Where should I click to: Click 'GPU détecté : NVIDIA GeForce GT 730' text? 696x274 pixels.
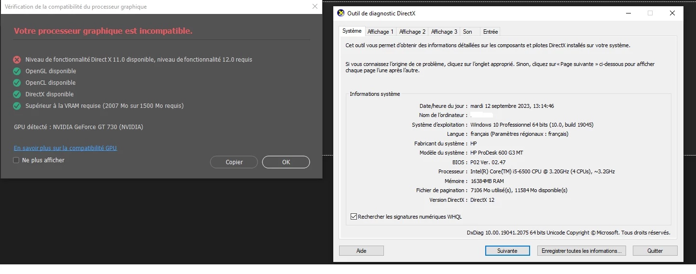coord(79,127)
